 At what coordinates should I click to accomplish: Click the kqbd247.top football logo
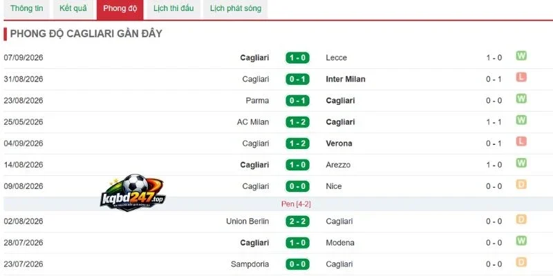(132, 193)
